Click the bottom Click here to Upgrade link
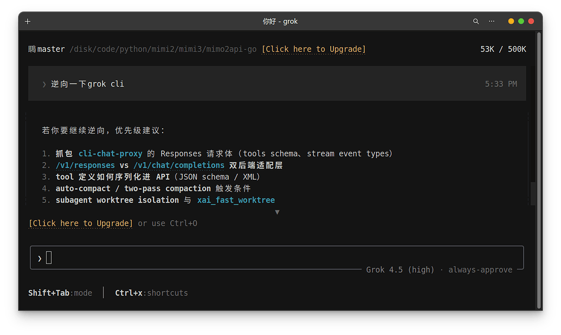561x335 pixels. pos(81,224)
